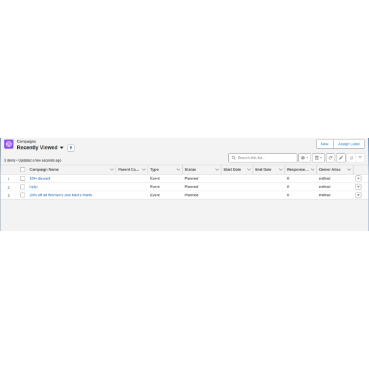
Task: Pin the Recently Viewed list view
Action: point(71,148)
